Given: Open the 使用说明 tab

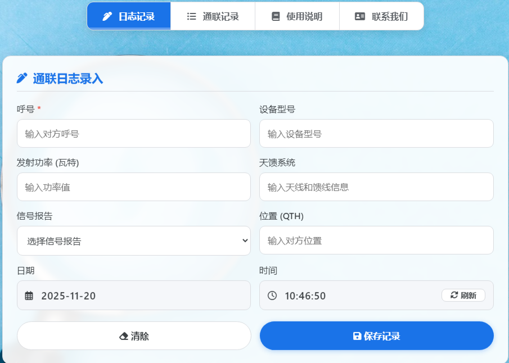Looking at the screenshot, I should pyautogui.click(x=297, y=16).
